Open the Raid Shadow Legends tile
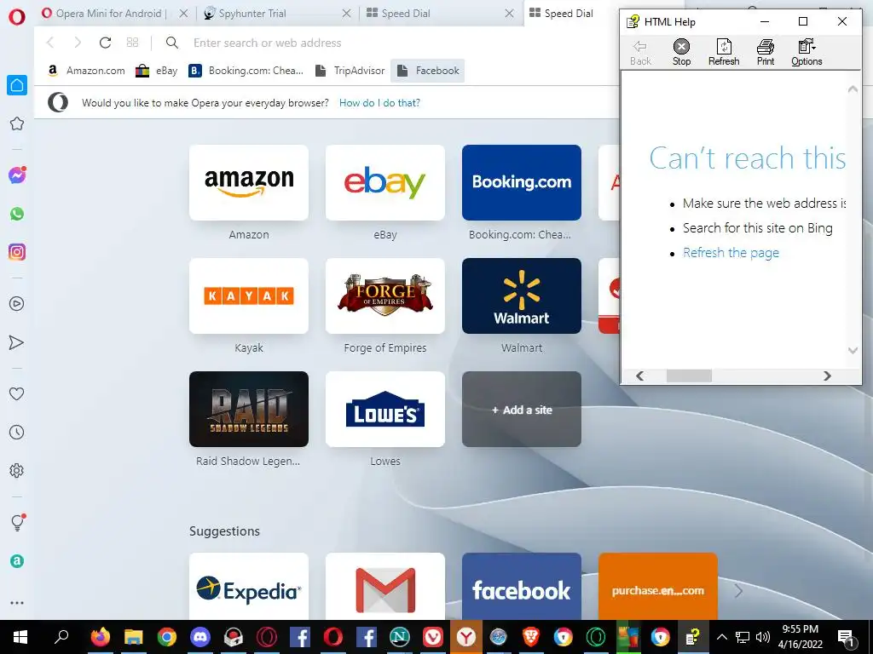Viewport: 873px width, 654px height. coord(249,410)
